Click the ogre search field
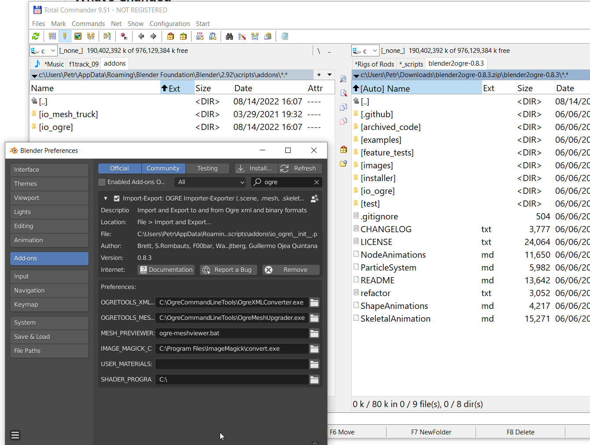Screen dimensions: 590x445 pos(287,182)
